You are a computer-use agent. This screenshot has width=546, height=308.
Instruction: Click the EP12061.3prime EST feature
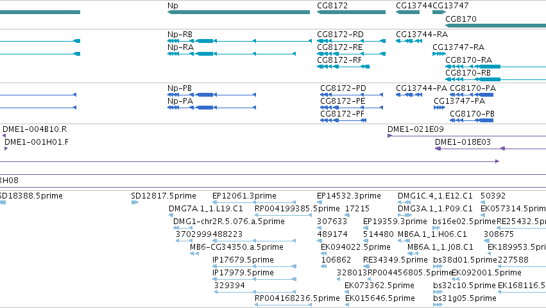(254, 202)
